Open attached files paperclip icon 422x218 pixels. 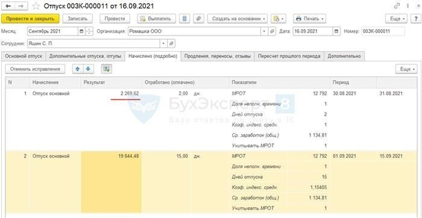[x=198, y=19]
